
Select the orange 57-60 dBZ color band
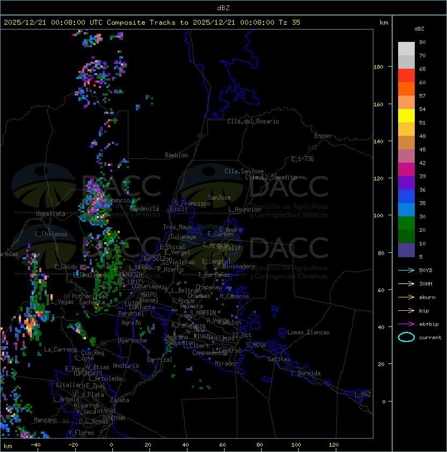point(406,89)
